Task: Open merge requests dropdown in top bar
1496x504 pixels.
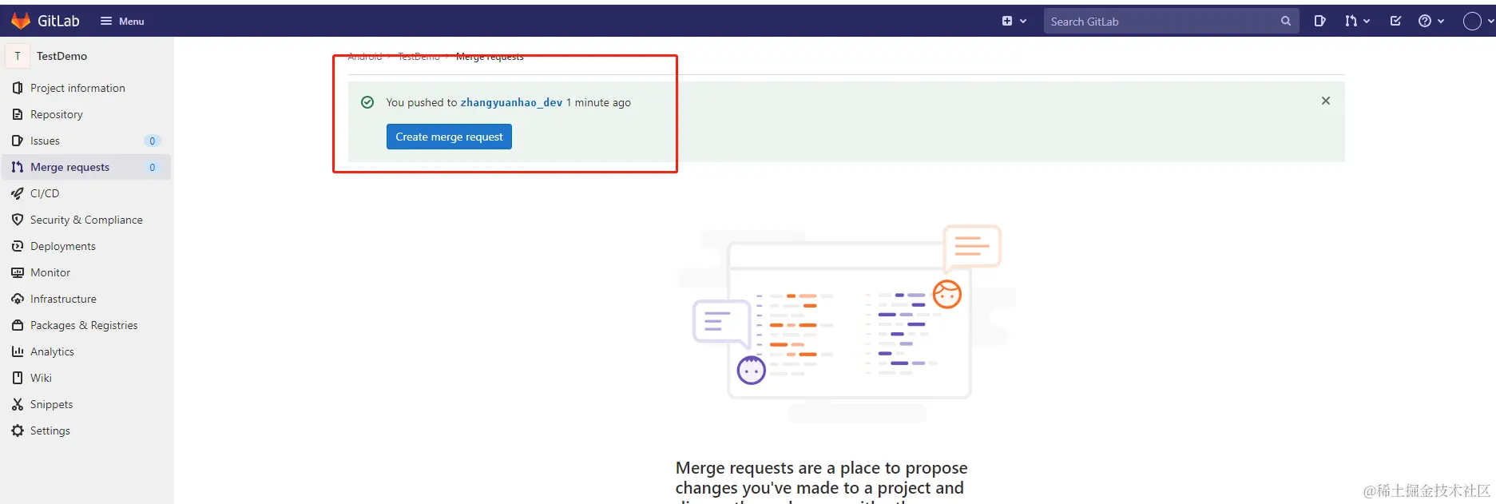Action: [x=1357, y=22]
